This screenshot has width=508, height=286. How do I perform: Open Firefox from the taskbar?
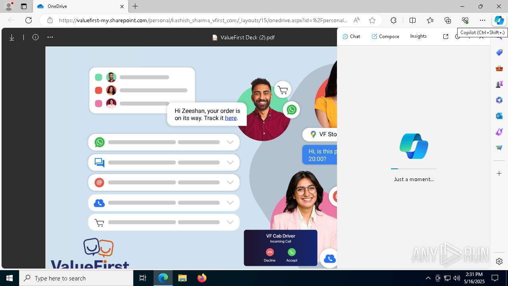coord(202,278)
